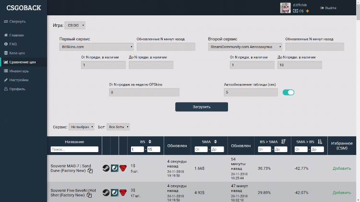Click d3ffchik username
Image resolution: width=360 pixels, height=202 pixels.
[x=300, y=5]
